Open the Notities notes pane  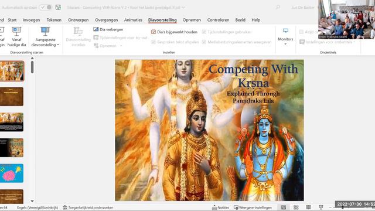tap(220, 207)
